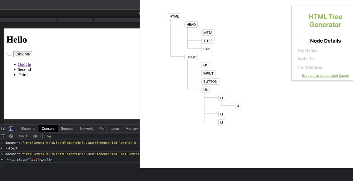Image resolution: width=353 pixels, height=181 pixels.
Task: Select the inspect element tool
Action: 4,128
